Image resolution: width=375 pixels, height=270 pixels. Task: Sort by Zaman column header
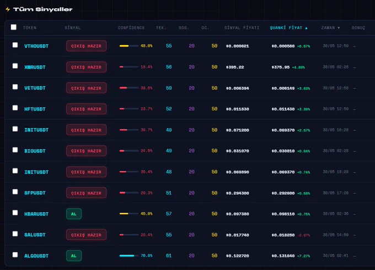[x=330, y=28]
